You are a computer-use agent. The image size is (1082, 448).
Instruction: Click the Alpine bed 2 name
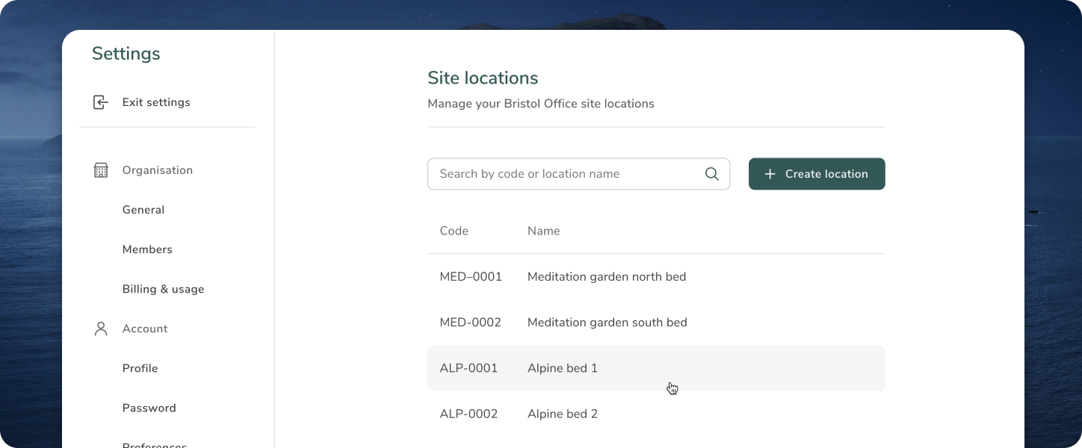point(563,414)
